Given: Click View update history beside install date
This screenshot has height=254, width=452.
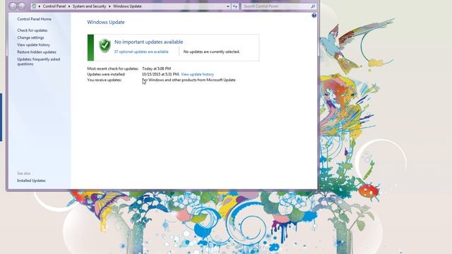Looking at the screenshot, I should point(198,74).
